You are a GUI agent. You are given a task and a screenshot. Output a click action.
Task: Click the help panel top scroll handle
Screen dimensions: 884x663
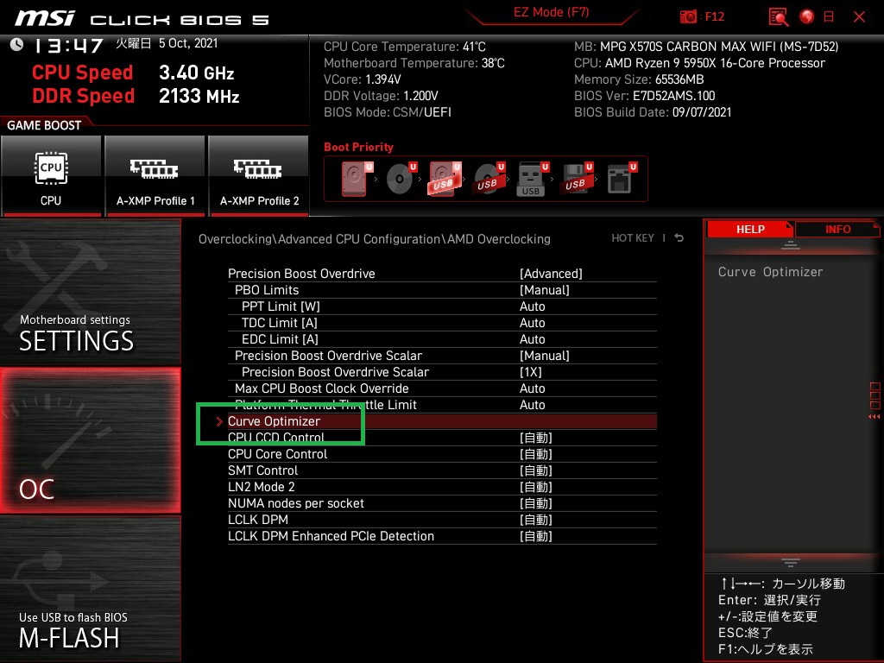click(791, 245)
